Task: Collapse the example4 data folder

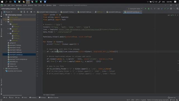Action: [x=8, y=34]
